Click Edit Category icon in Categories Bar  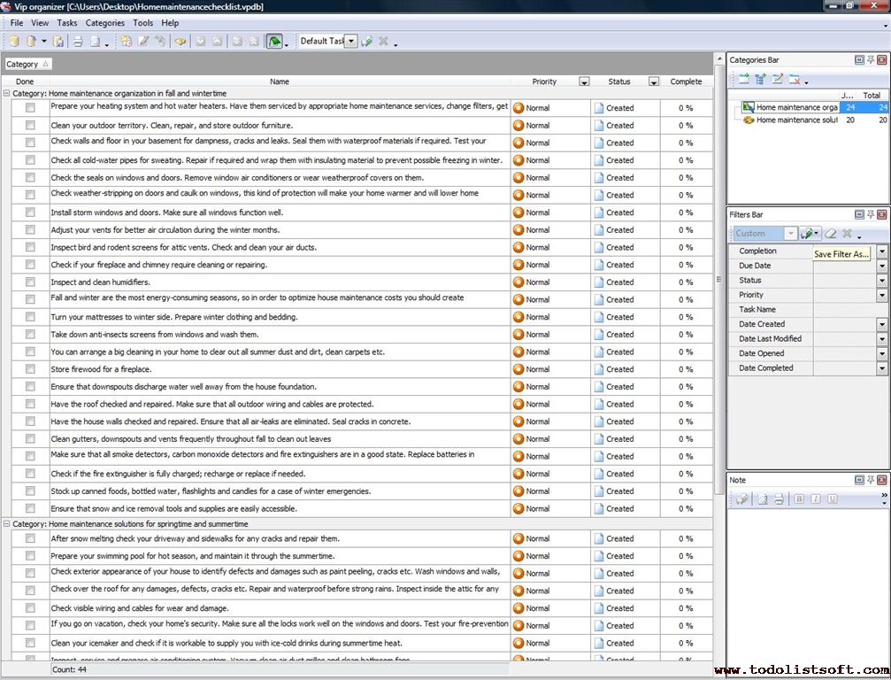[778, 80]
